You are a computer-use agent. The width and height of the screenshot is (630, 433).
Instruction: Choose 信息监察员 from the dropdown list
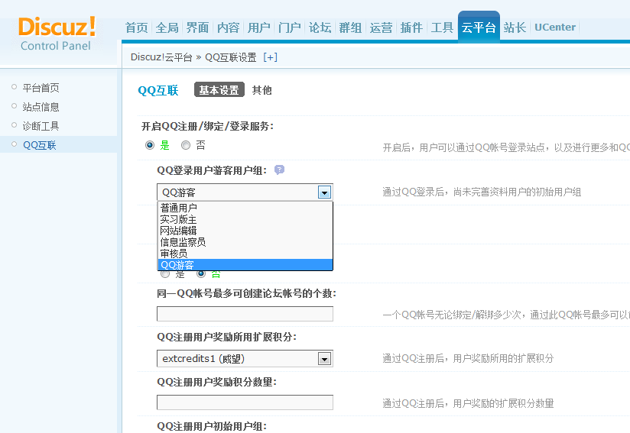245,242
